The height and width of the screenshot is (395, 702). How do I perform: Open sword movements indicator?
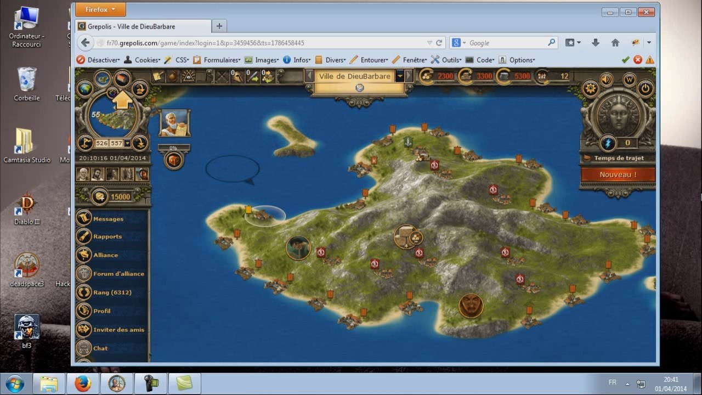pyautogui.click(x=252, y=76)
